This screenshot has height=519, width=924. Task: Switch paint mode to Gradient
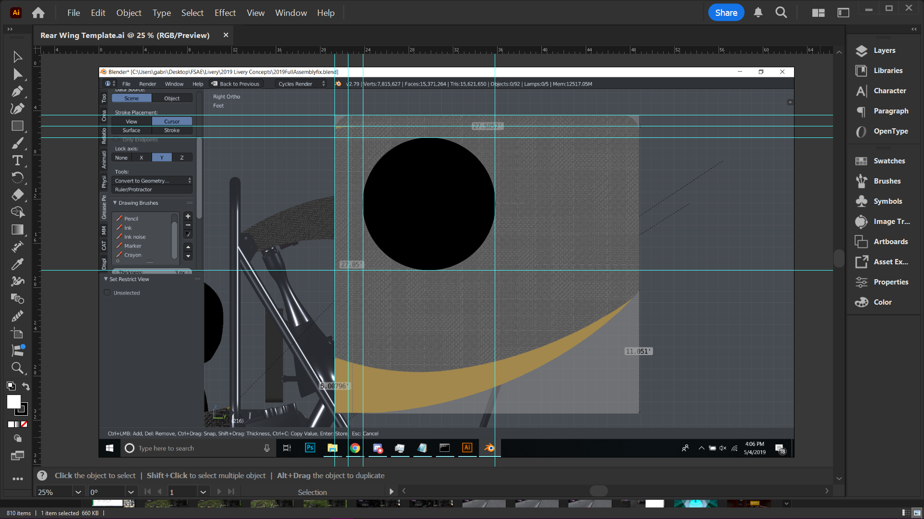(x=18, y=424)
